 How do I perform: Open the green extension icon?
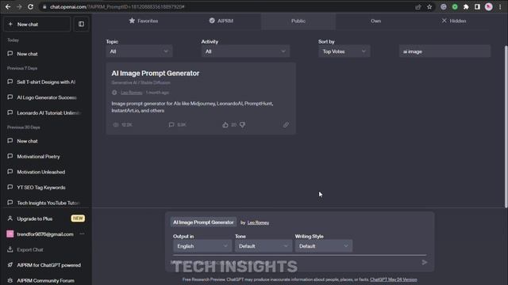[x=455, y=7]
